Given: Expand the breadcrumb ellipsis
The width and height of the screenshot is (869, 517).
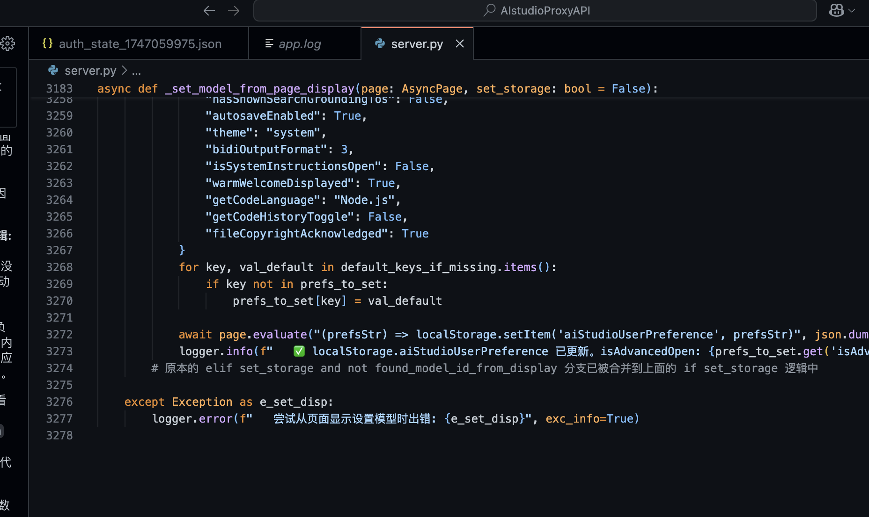Looking at the screenshot, I should (x=136, y=72).
